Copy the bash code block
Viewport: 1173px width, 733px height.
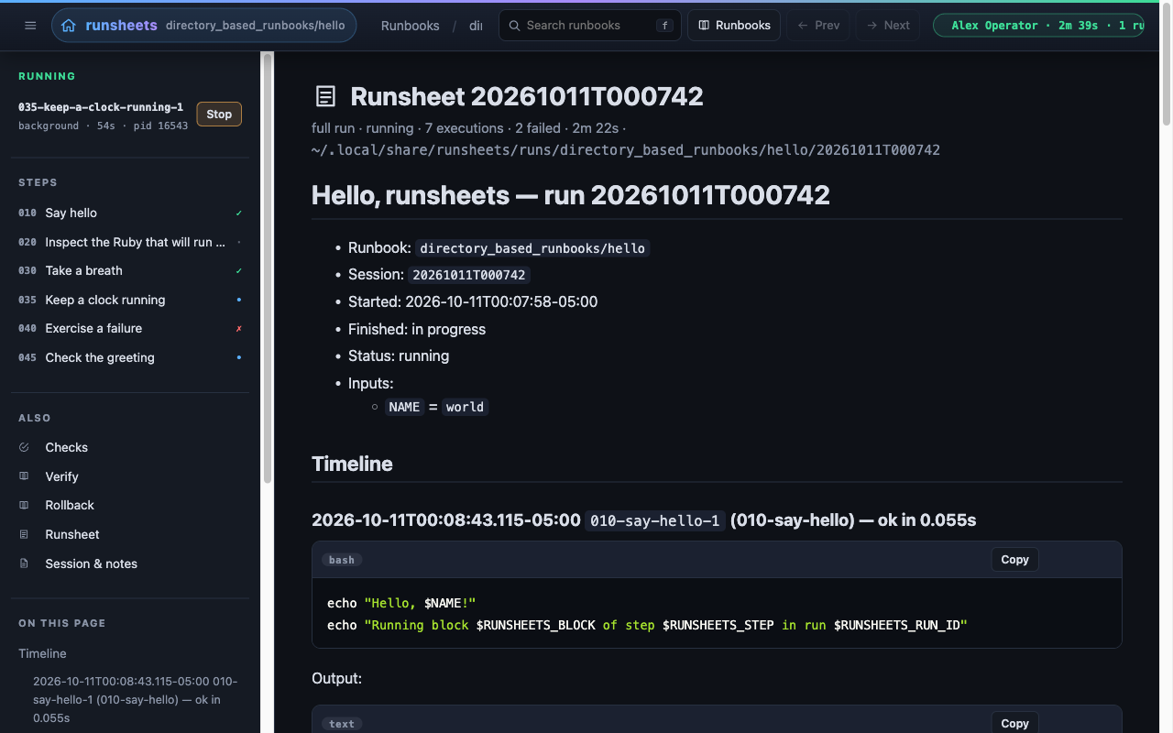coord(1014,560)
